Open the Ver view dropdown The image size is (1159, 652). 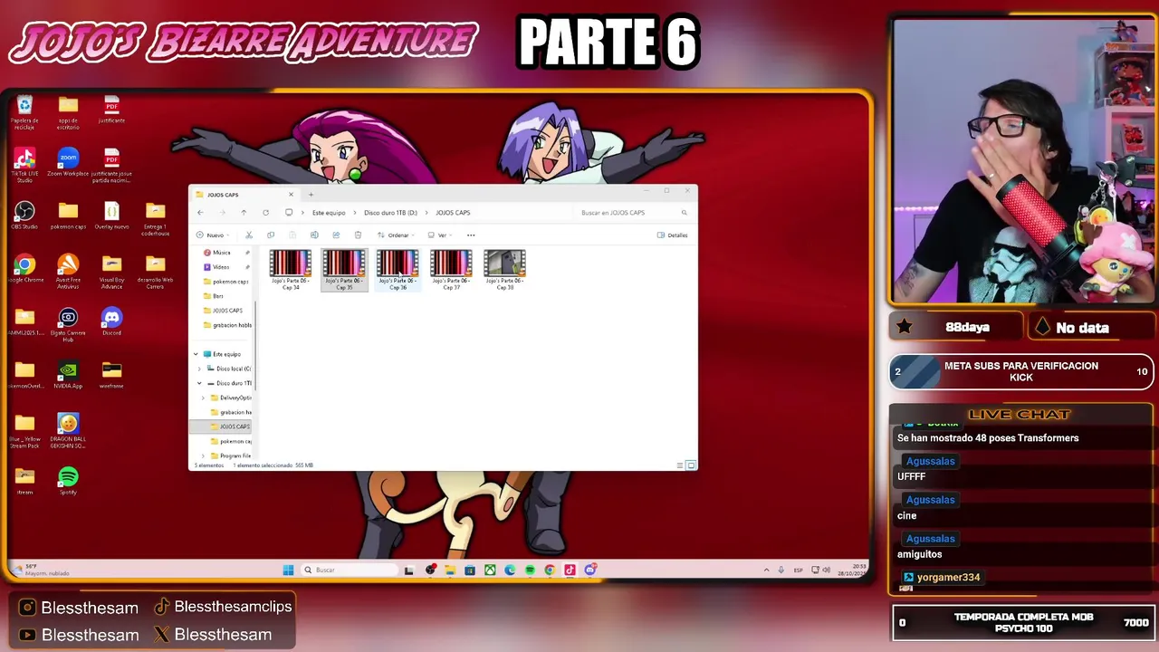441,235
